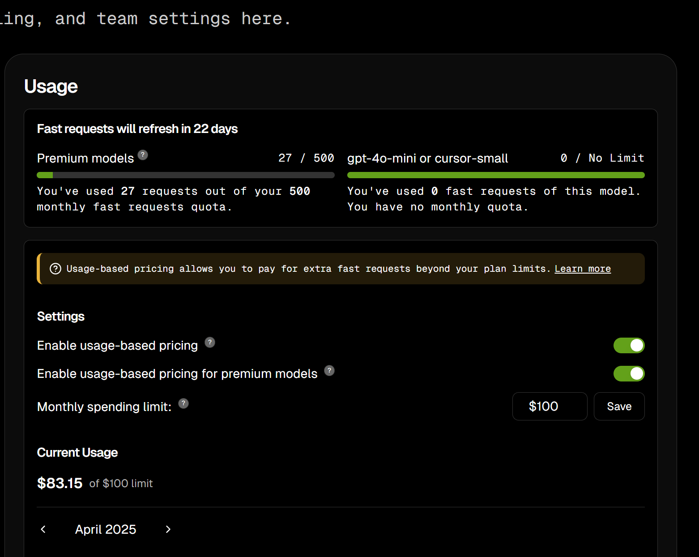This screenshot has height=557, width=699.
Task: Click help icon next to premium models pricing
Action: (x=329, y=371)
